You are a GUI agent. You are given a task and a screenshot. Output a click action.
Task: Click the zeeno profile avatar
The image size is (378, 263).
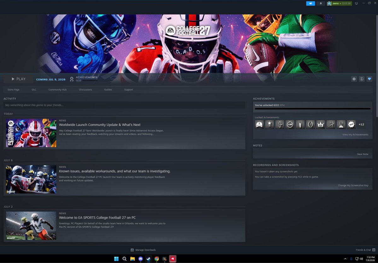pos(329,3)
